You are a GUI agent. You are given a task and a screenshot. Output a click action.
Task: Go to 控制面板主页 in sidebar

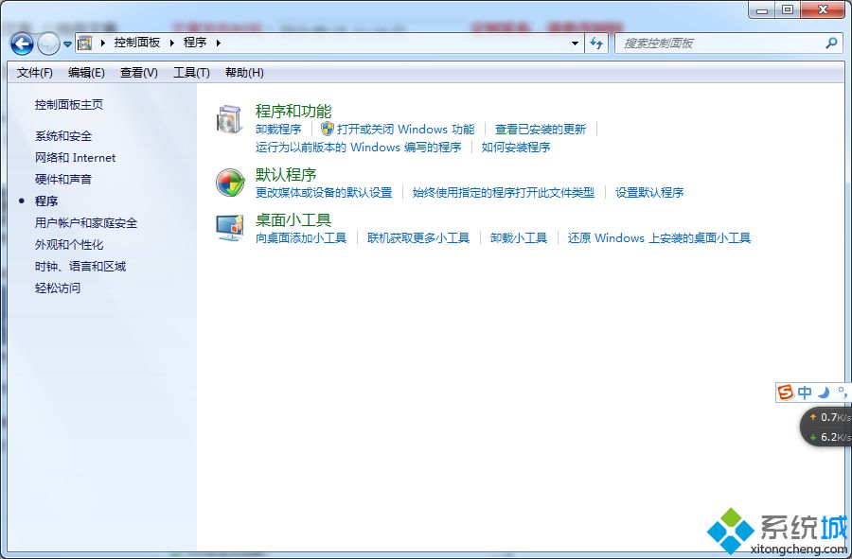(69, 105)
